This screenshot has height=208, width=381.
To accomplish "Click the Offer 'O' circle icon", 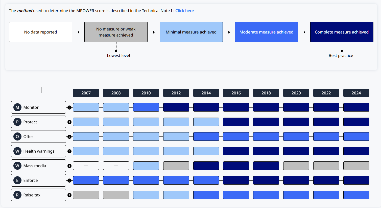I will pos(17,136).
